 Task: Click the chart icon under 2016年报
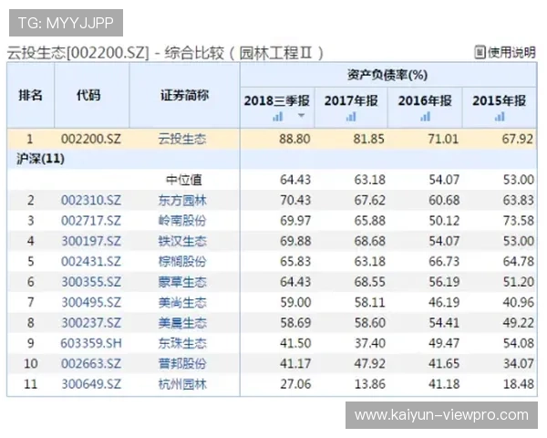425,116
